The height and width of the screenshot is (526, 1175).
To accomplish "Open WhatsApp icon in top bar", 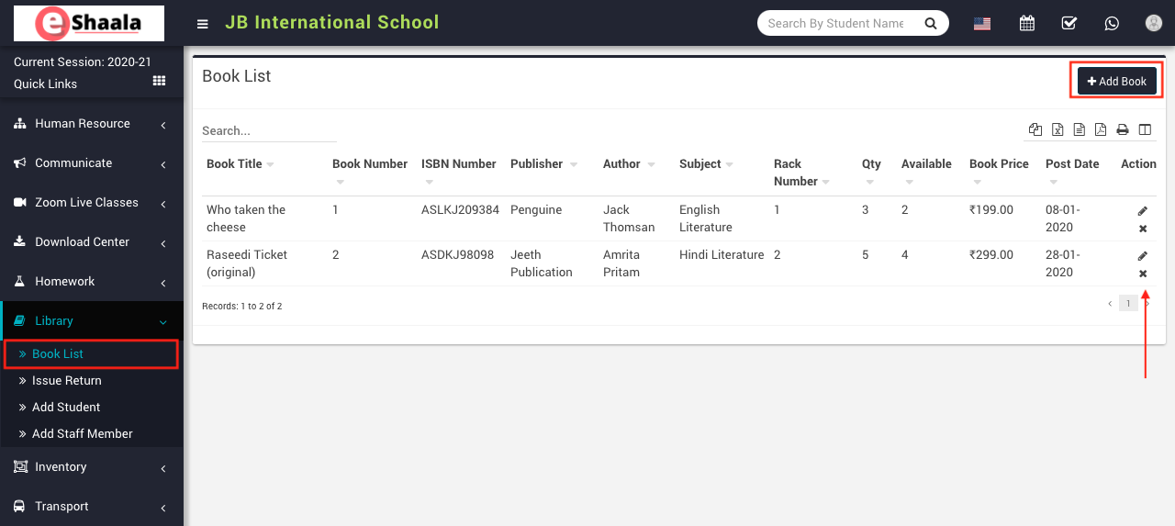I will pos(1112,23).
